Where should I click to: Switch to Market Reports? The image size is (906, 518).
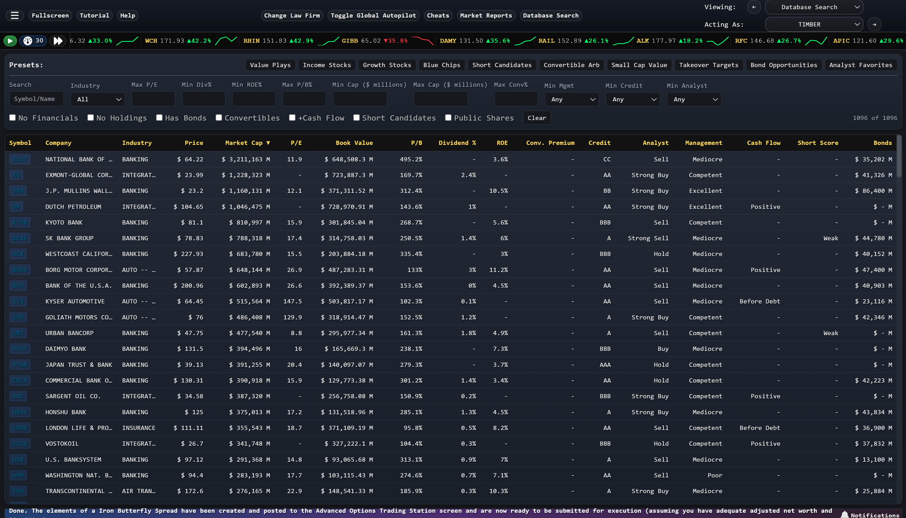tap(486, 15)
